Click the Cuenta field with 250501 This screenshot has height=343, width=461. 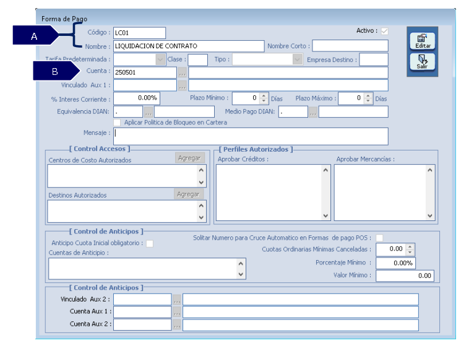[145, 72]
